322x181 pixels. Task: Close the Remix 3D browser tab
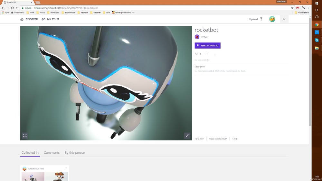(x=32, y=3)
